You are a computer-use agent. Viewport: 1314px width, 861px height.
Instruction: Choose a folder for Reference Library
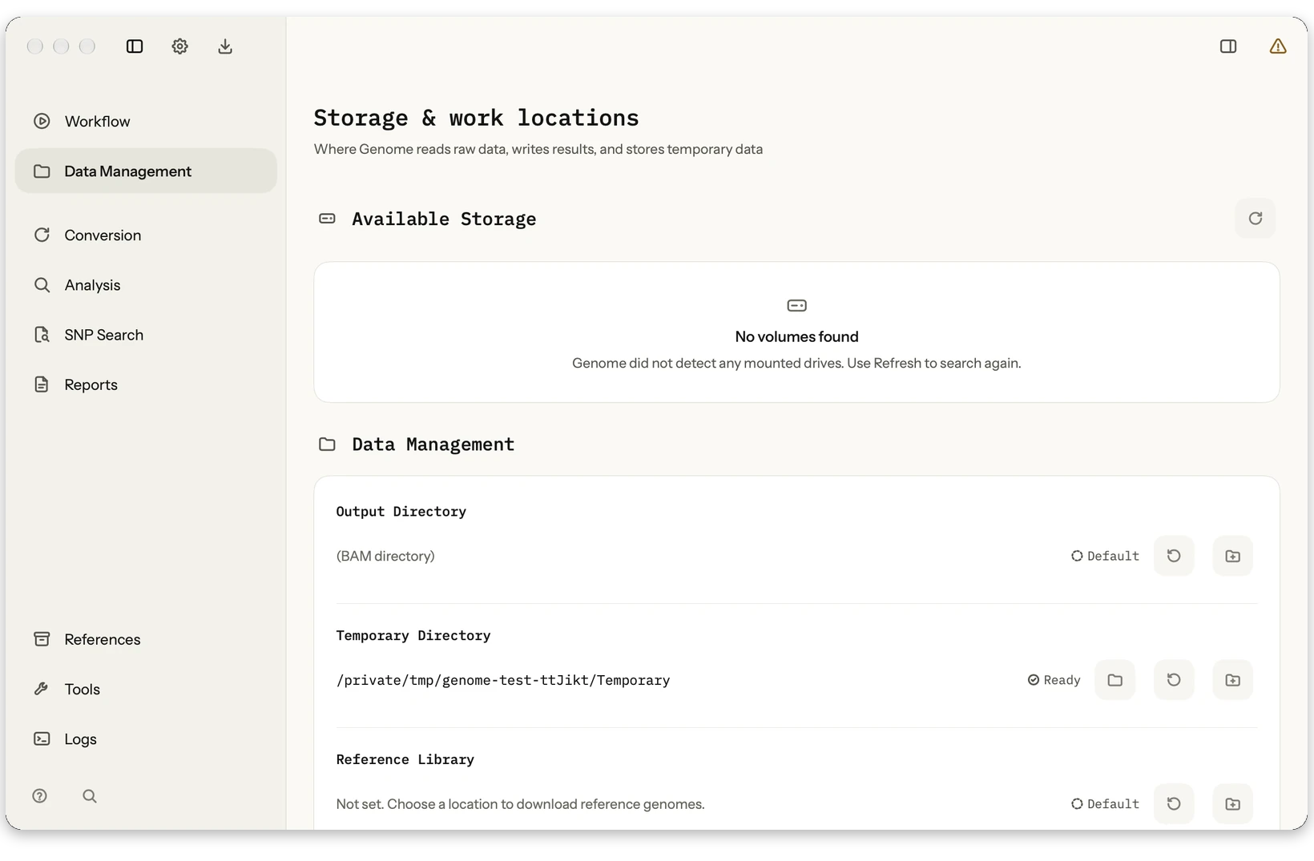1233,803
